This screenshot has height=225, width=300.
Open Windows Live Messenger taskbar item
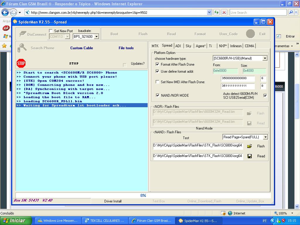point(58,221)
